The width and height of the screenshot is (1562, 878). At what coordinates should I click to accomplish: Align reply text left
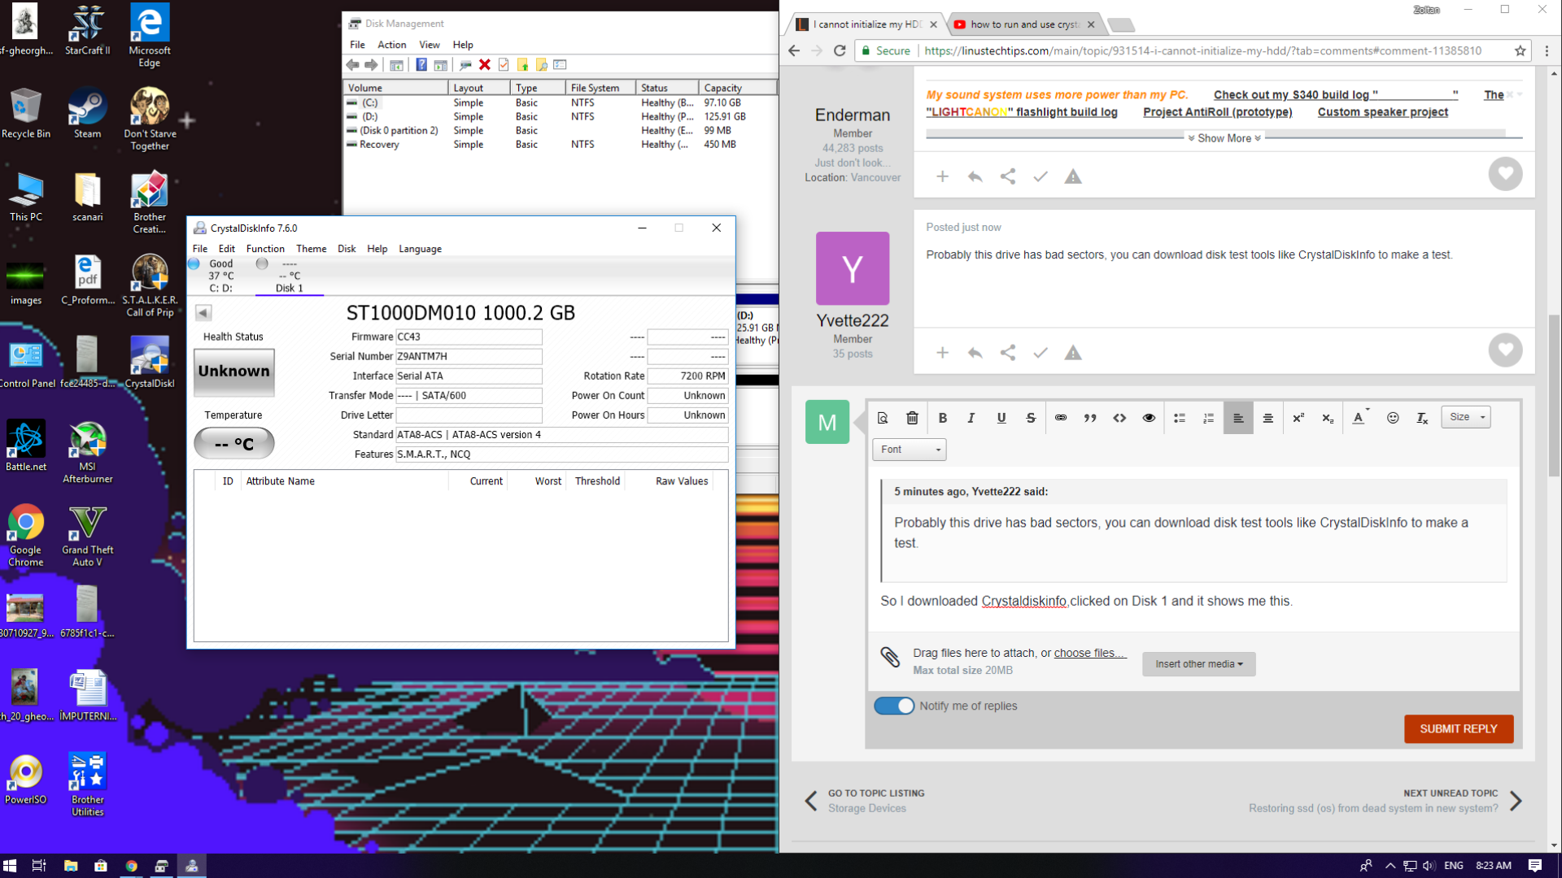point(1238,418)
